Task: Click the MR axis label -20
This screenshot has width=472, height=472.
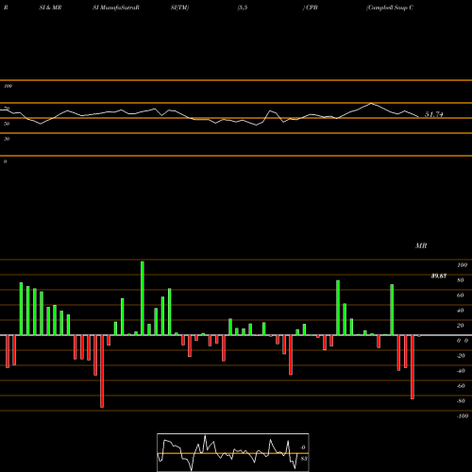Action: (x=461, y=356)
